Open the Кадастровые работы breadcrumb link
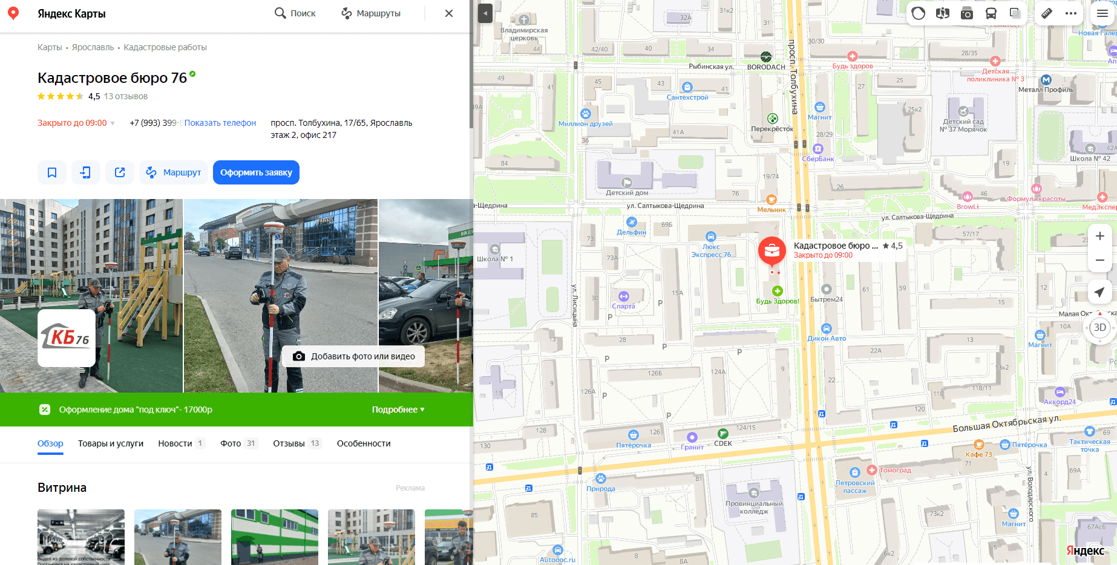 coord(165,47)
